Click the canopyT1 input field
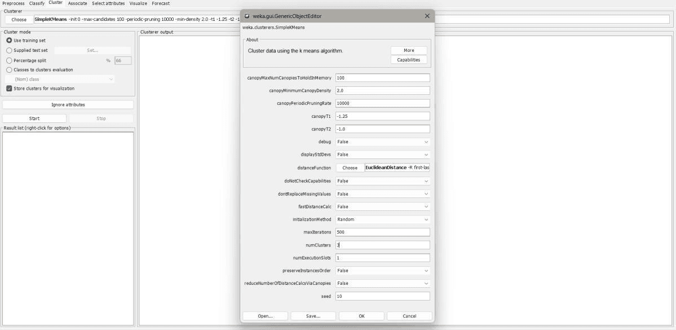This screenshot has width=676, height=330. tap(383, 116)
